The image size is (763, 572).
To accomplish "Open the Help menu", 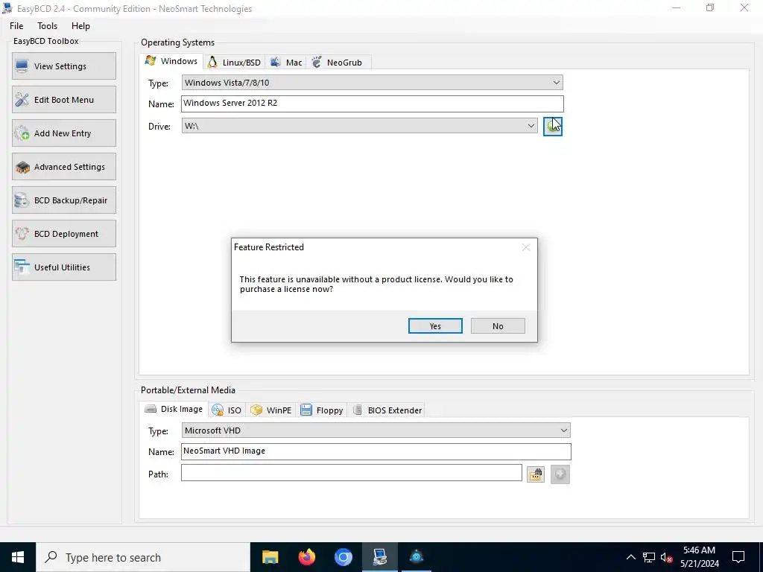I will (x=80, y=26).
